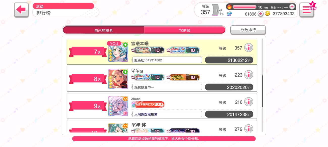Viewport: 328px width, 147px height.
Task: Select the 自己的排名 tab
Action: [x=103, y=30]
